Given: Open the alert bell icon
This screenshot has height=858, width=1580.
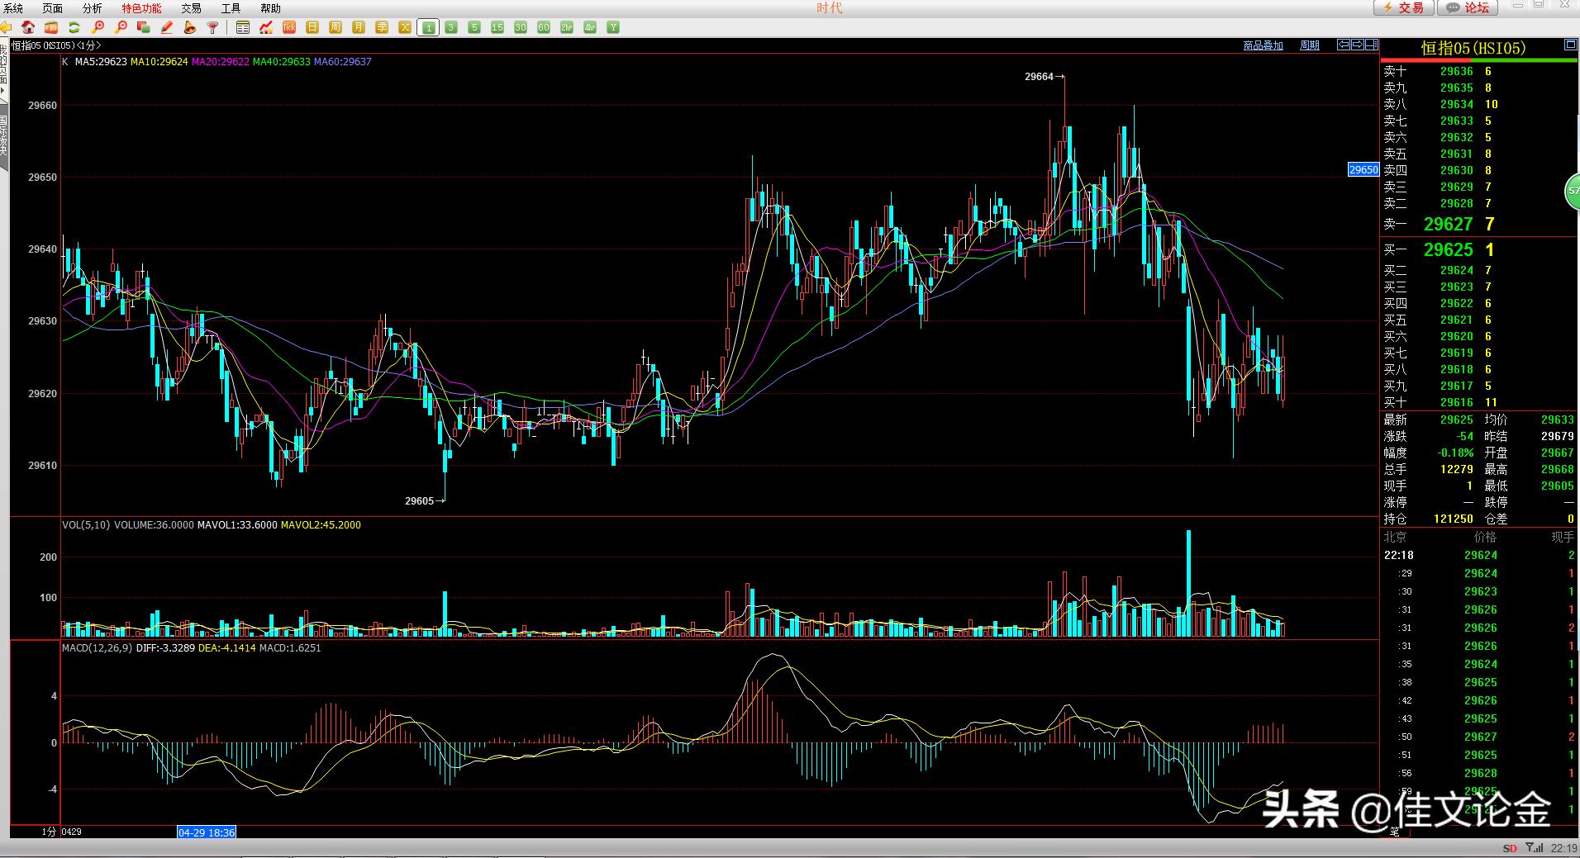Looking at the screenshot, I should pyautogui.click(x=190, y=27).
